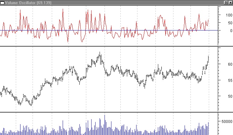Open the window system menu icon
The image size is (233, 135).
[2, 2]
